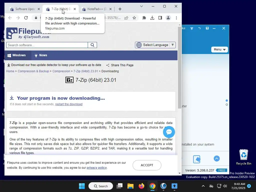Open the privacy policy link
This screenshot has height=192, width=256.
point(97,168)
